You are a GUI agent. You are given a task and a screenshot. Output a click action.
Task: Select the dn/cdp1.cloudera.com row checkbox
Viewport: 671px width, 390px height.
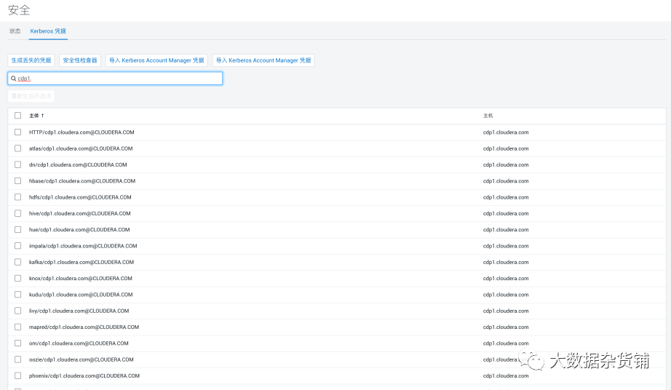coord(17,164)
